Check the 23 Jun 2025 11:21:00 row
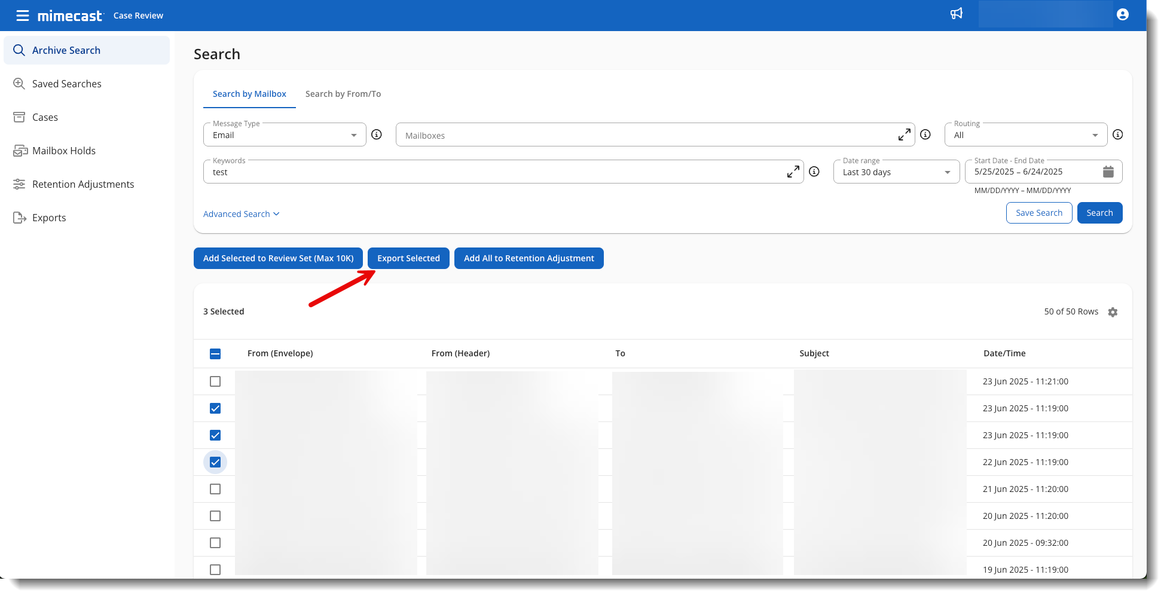Viewport: 1167px width, 599px height. click(x=215, y=381)
